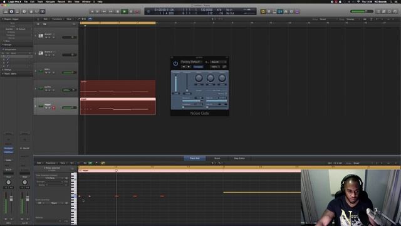Viewport: 401px width, 226px height.
Task: Click the link button in Noise Gate header
Action: [x=224, y=67]
